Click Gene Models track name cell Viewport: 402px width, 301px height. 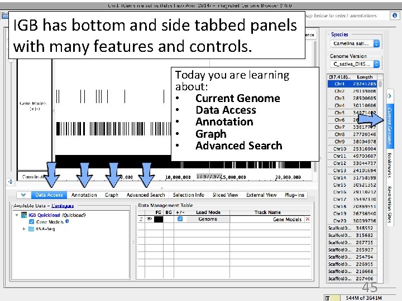point(267,219)
